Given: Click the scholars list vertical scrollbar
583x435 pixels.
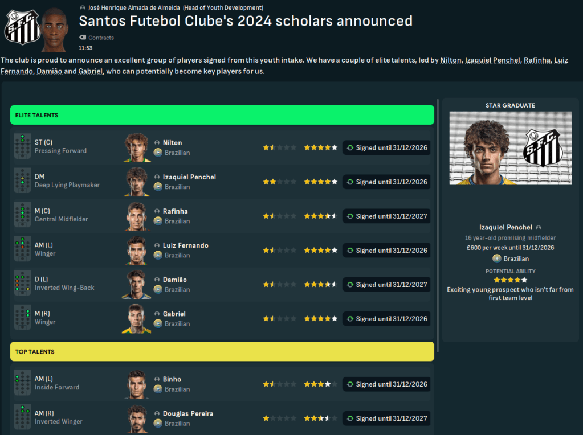Looking at the screenshot, I should pos(437,228).
